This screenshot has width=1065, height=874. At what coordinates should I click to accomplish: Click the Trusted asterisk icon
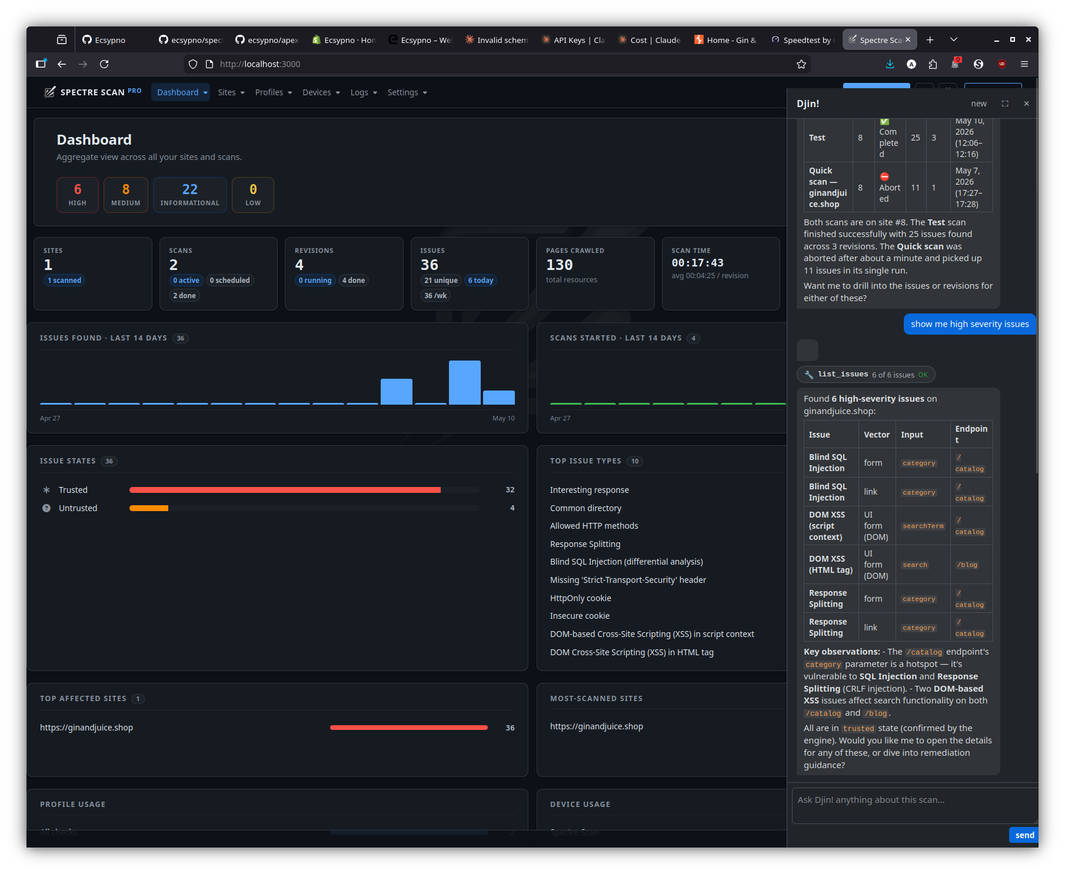46,490
